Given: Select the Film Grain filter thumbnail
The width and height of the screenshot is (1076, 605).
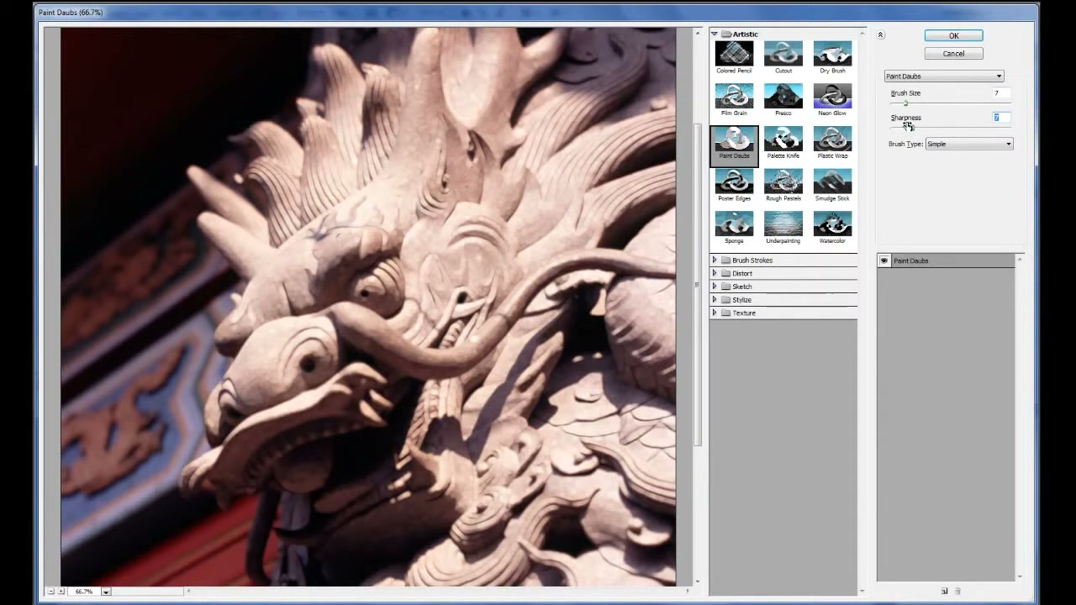Looking at the screenshot, I should coord(734,99).
